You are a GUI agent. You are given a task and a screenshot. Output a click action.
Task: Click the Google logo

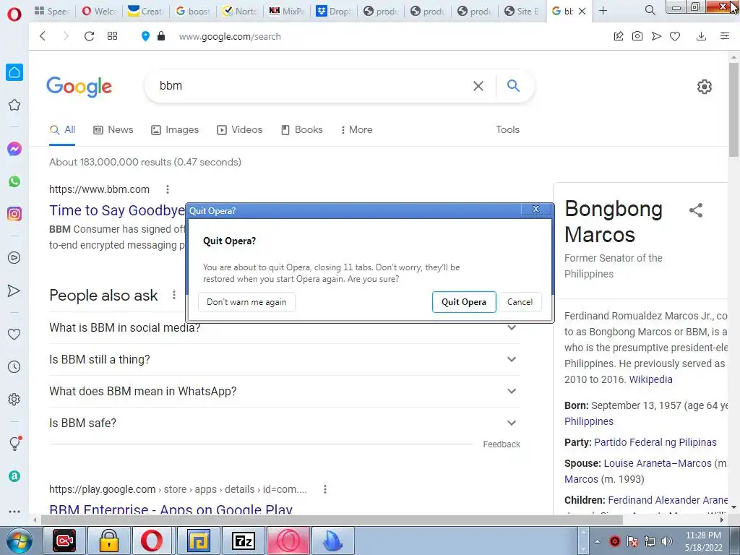[79, 87]
